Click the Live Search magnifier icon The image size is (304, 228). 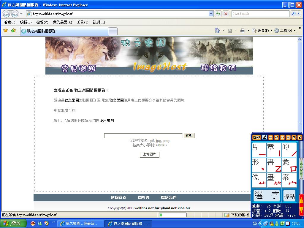tap(294, 14)
